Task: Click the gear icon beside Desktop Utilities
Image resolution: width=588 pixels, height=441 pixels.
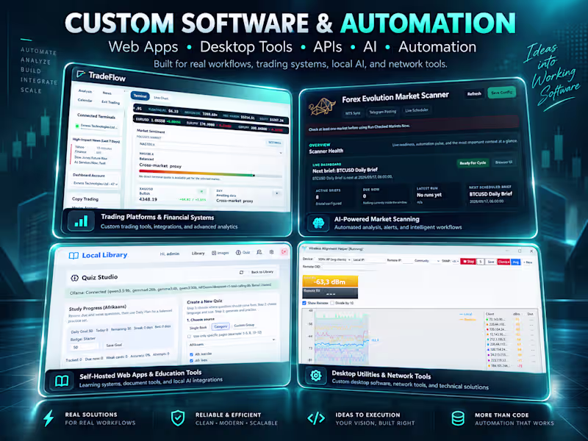Action: pos(316,376)
